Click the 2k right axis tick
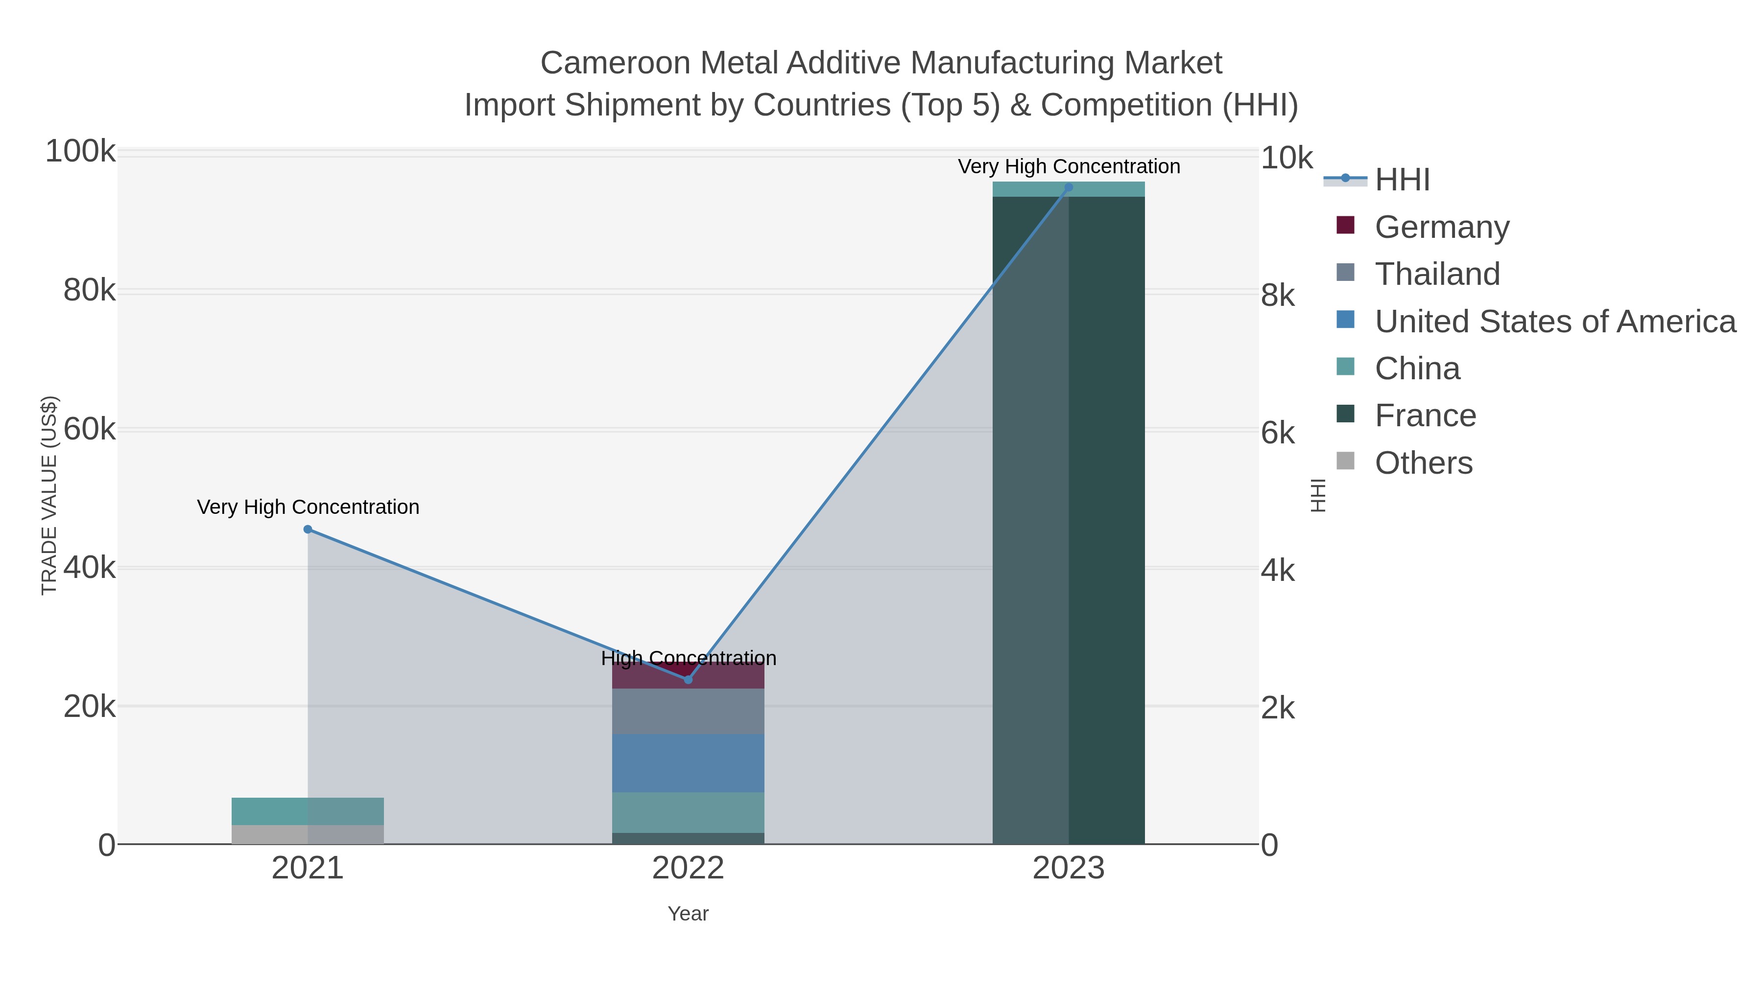This screenshot has width=1763, height=991. 1278,708
